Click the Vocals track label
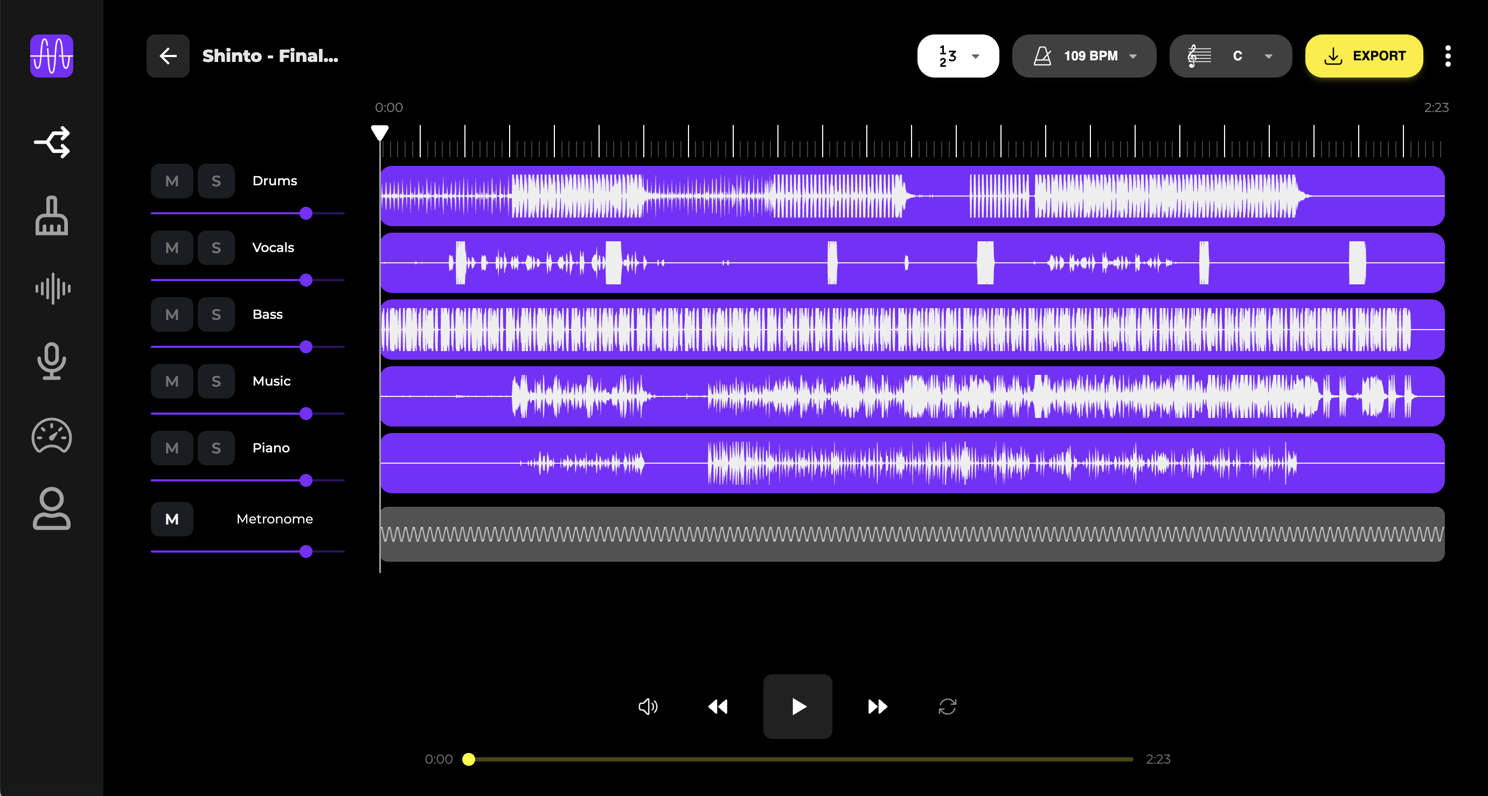 click(273, 248)
